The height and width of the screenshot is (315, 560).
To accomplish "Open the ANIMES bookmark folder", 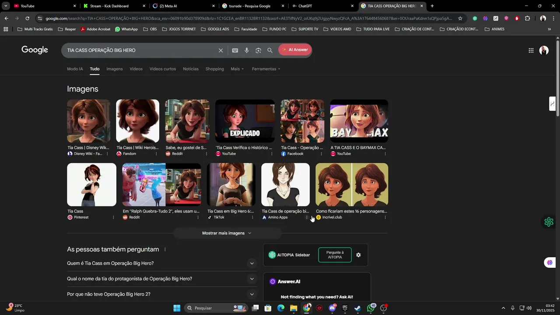I will pyautogui.click(x=495, y=29).
